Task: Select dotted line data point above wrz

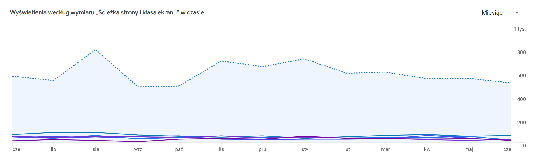Action: point(138,87)
